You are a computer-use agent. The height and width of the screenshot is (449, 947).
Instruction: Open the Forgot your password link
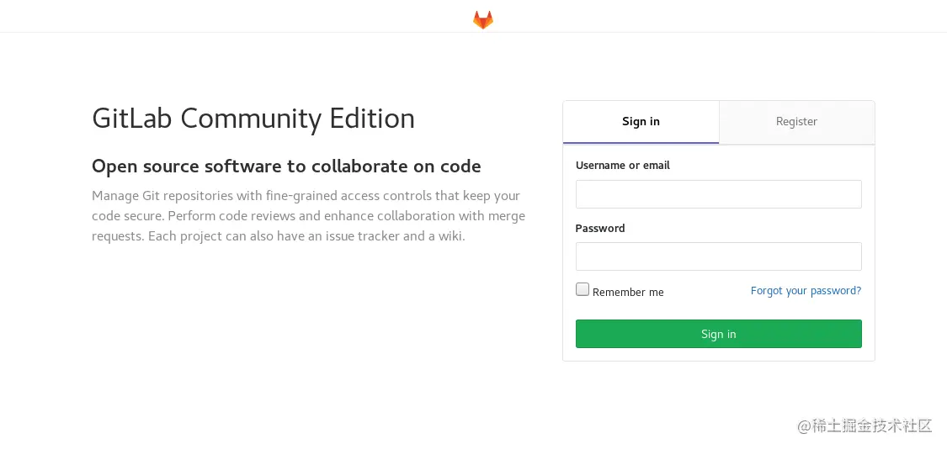coord(806,291)
